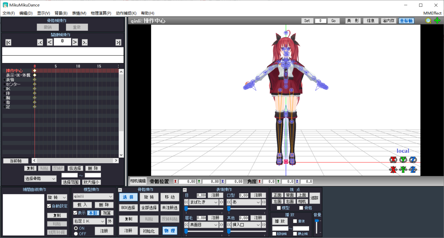Open mouth morph あ dropdown
The image size is (444, 238).
246,202
